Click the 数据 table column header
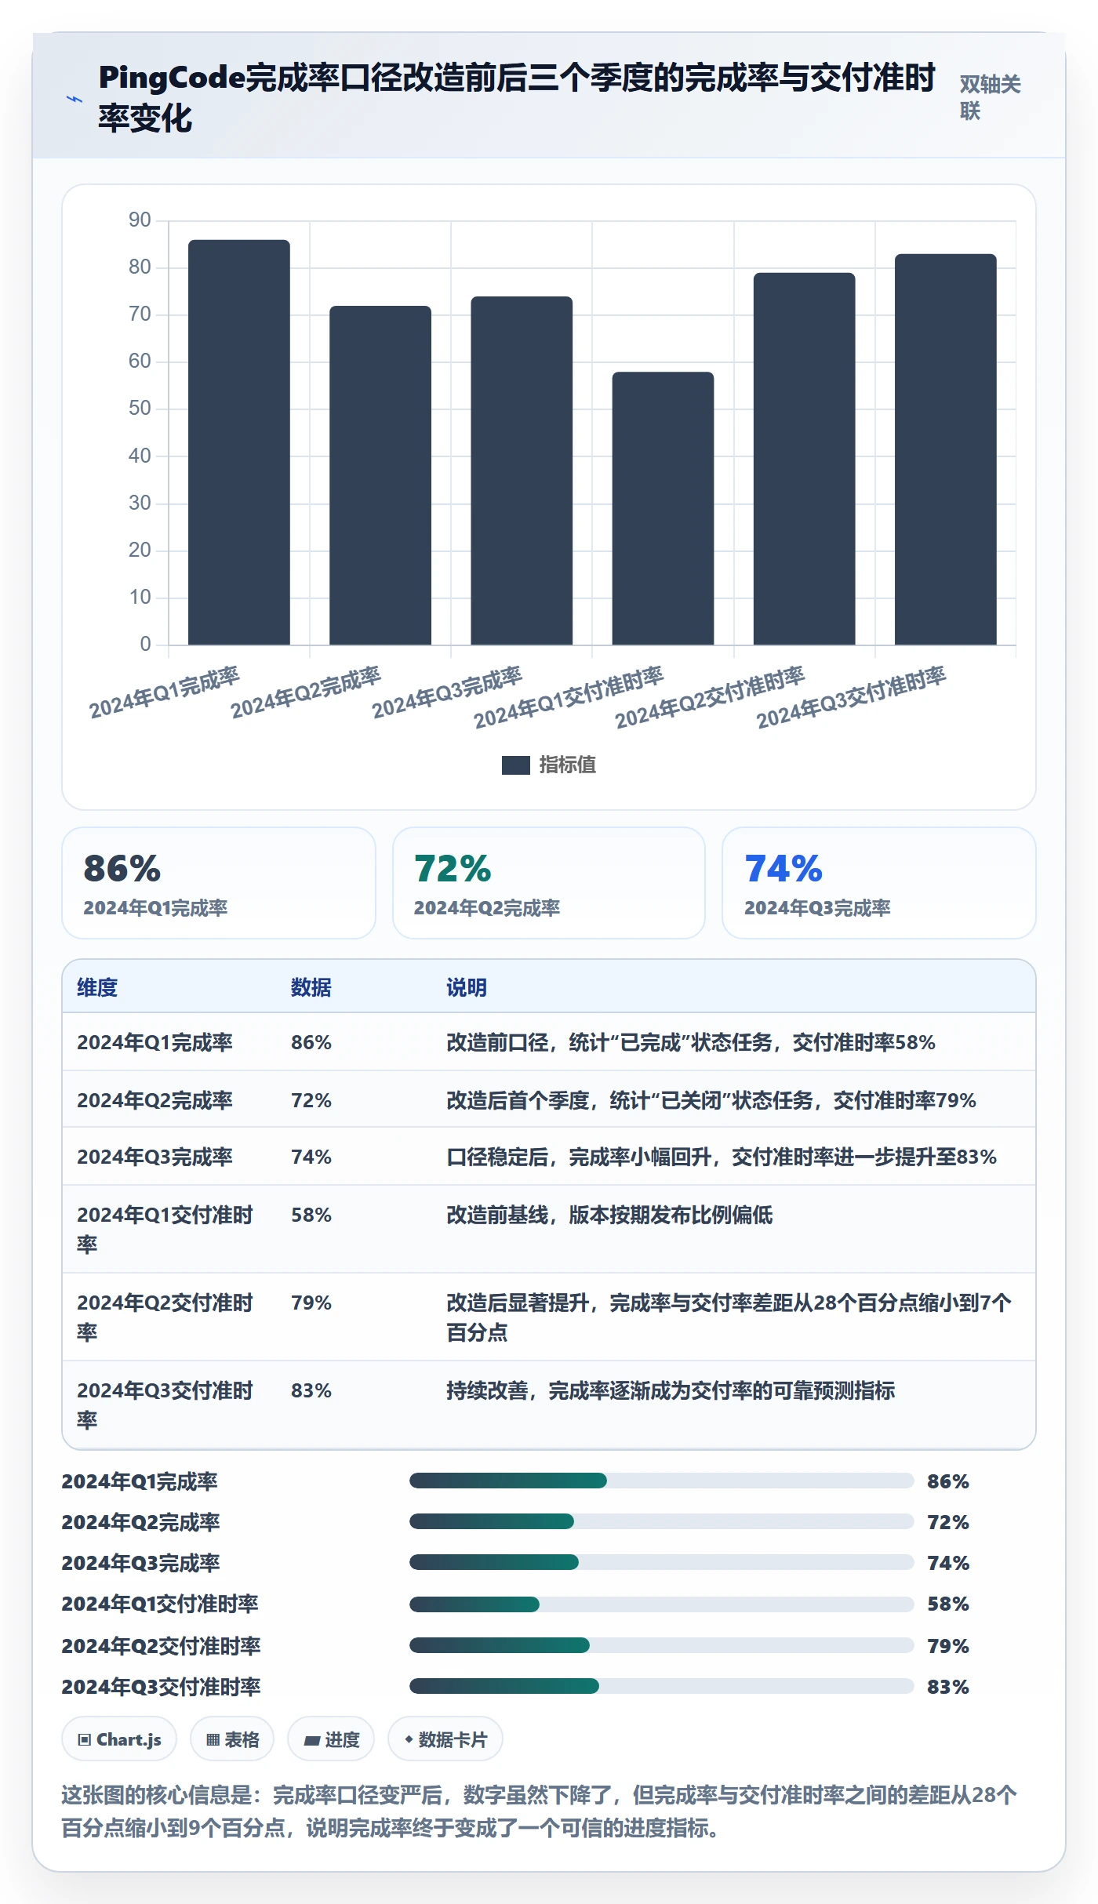The width and height of the screenshot is (1098, 1904). (311, 987)
